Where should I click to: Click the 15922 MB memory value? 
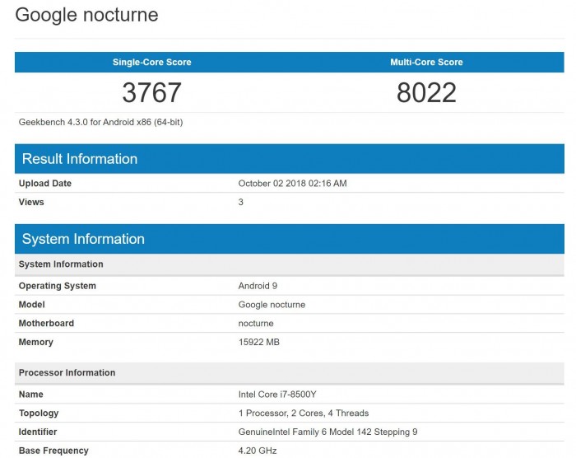click(259, 342)
